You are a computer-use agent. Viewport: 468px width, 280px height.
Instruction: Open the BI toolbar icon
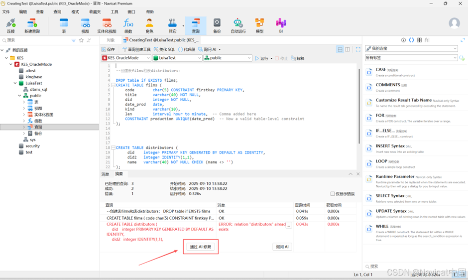(281, 26)
